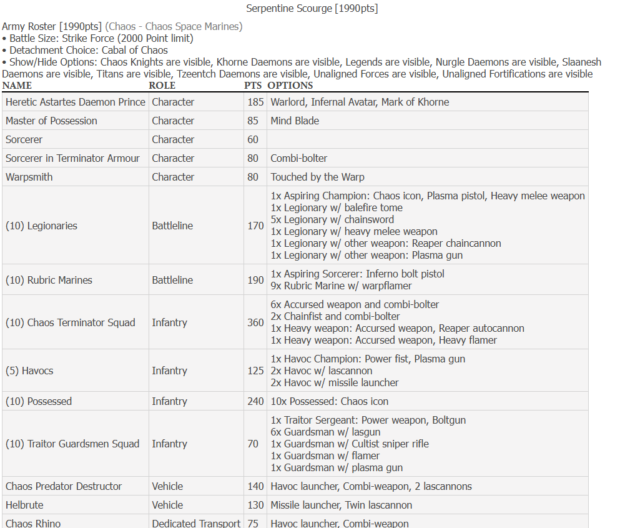This screenshot has height=528, width=625.
Task: Click '10x Possessed: Chaos icon' option
Action: tap(330, 402)
